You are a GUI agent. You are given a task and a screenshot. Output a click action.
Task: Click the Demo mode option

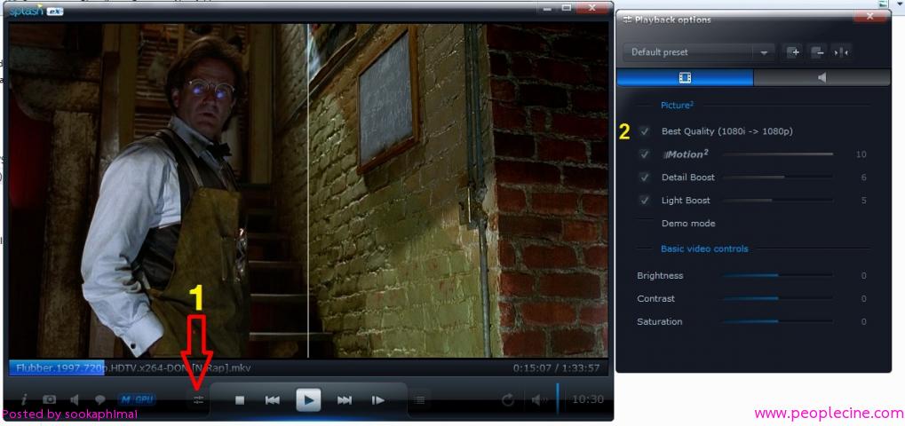688,223
